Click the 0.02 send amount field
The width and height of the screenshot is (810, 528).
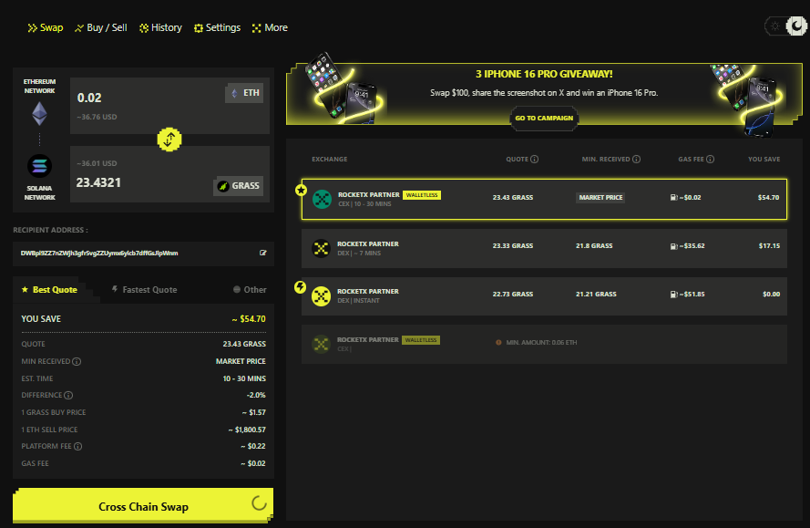89,98
